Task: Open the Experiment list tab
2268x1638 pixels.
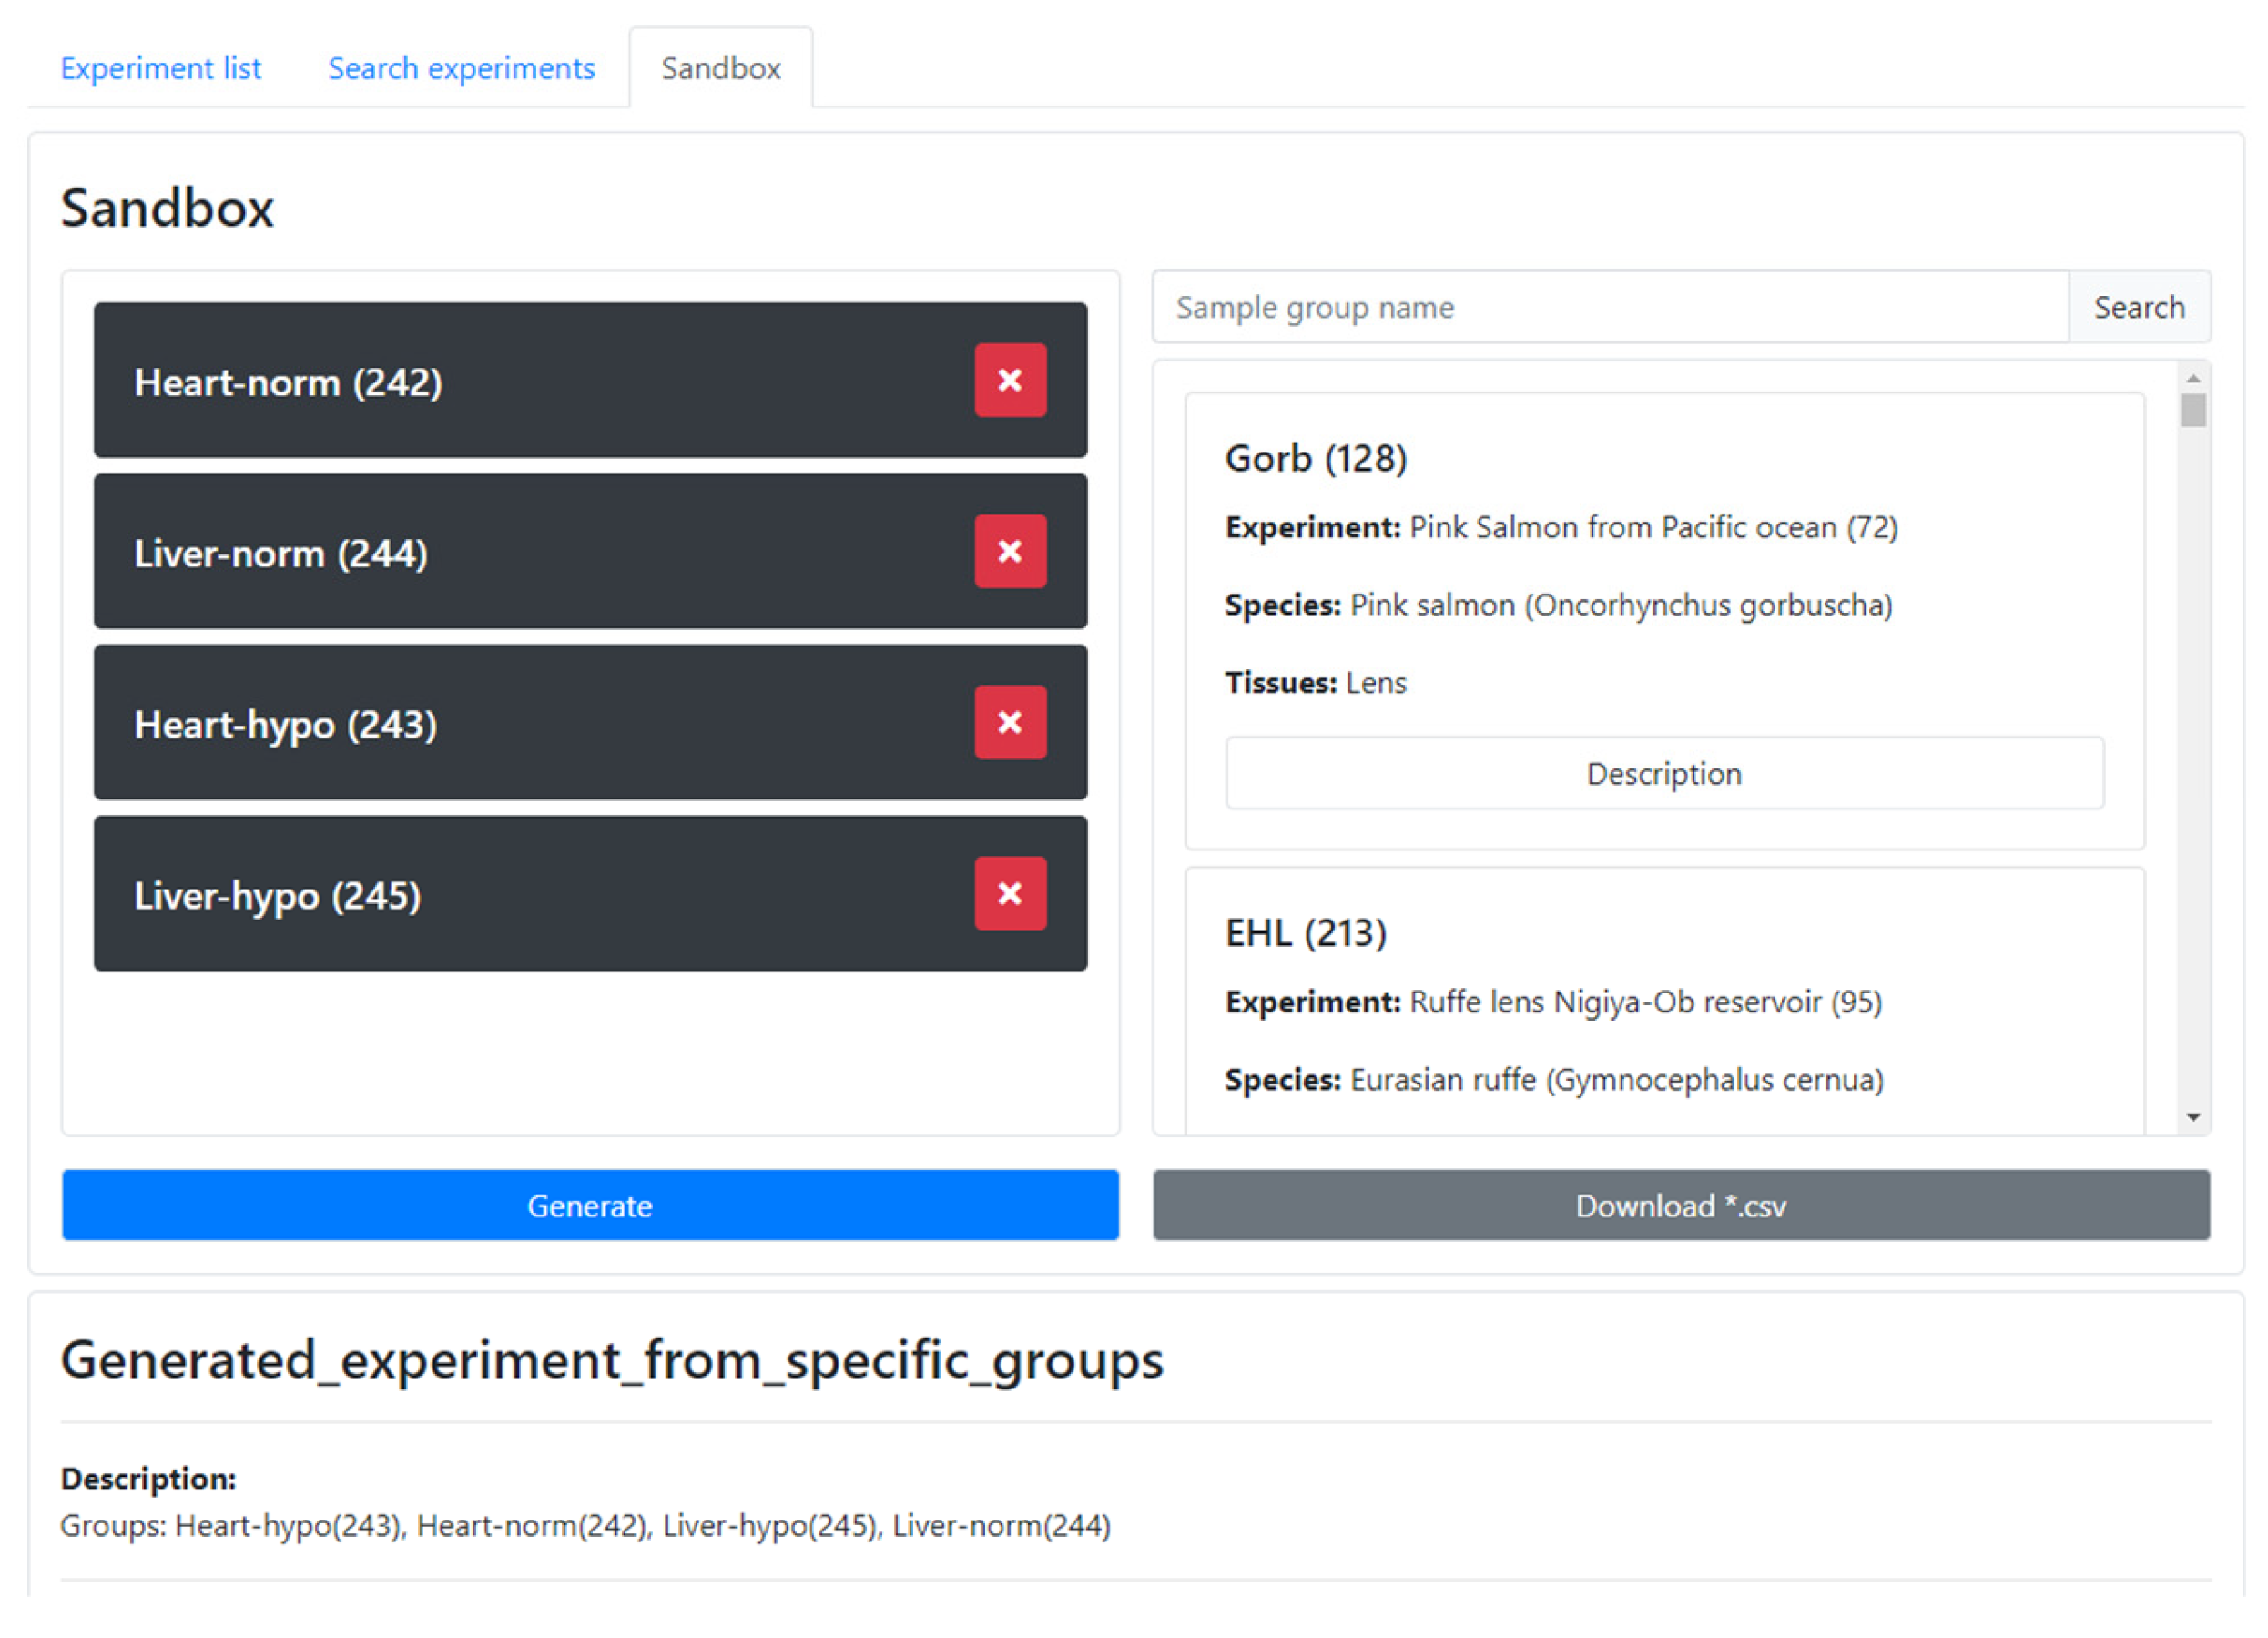Action: click(160, 68)
